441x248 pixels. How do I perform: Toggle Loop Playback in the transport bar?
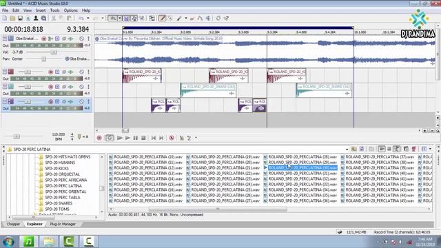click(x=110, y=138)
